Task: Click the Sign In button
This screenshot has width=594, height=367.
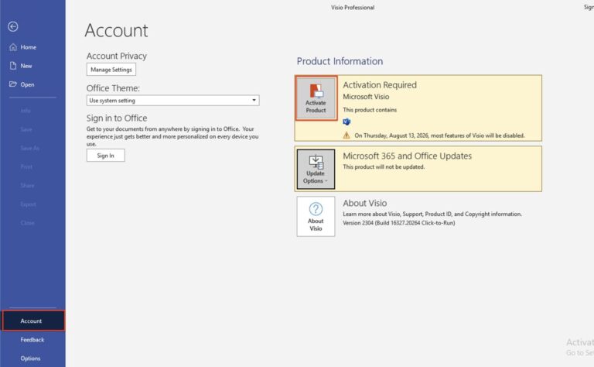Action: [105, 156]
